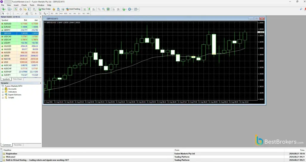This screenshot has width=306, height=162.
Task: Expand the Expert Advisors node in Navigator
Action: (3, 95)
